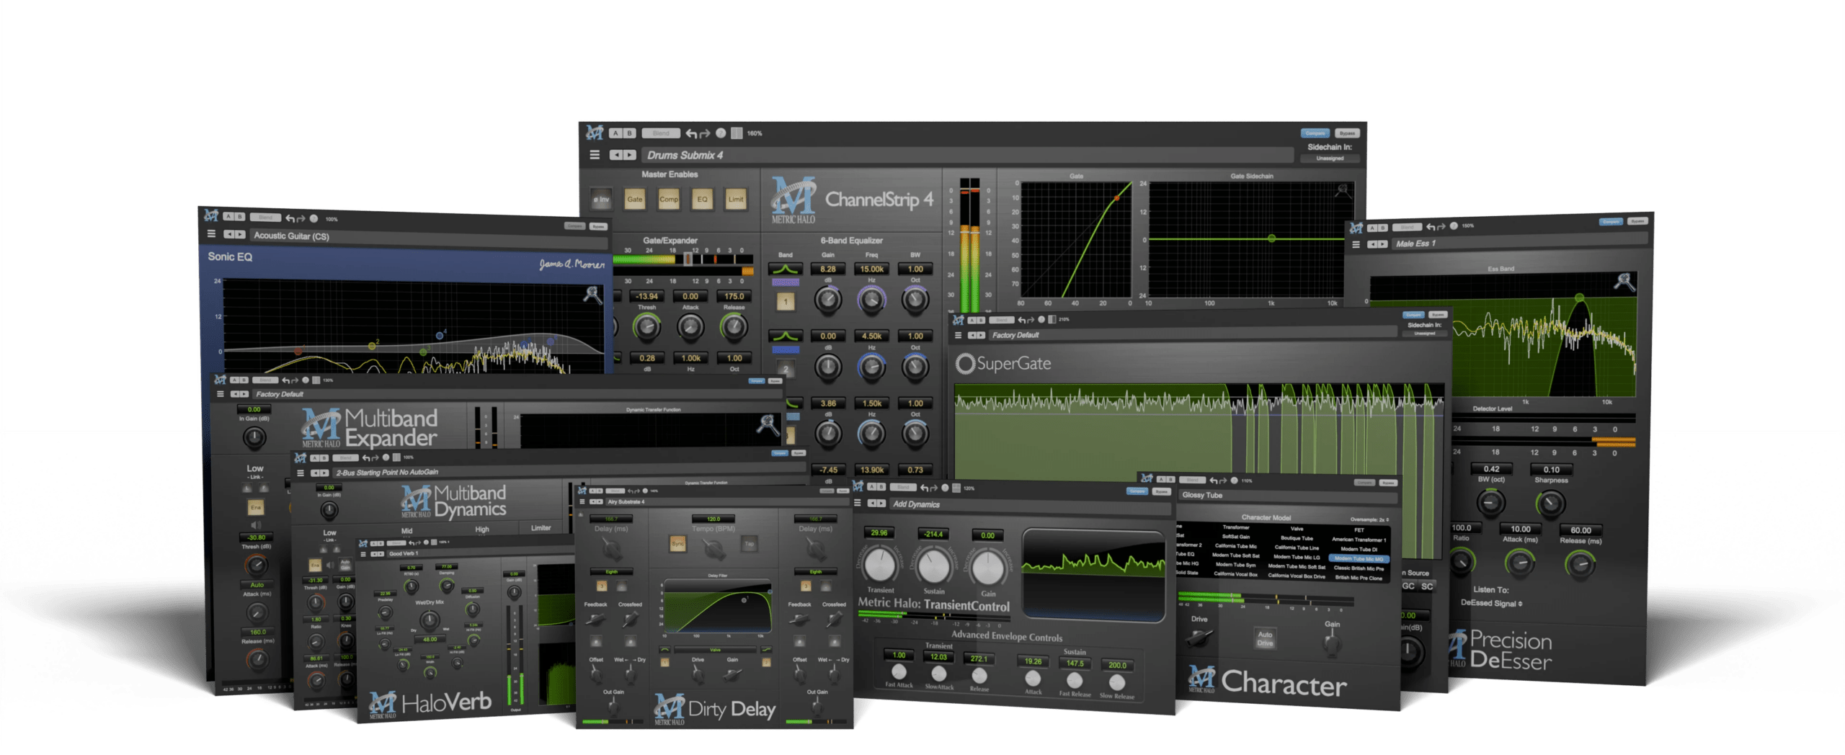Viewport: 1845px width, 755px height.
Task: Open Sidechain In Unassigned dropdown in ChannelStrip
Action: pyautogui.click(x=1330, y=158)
